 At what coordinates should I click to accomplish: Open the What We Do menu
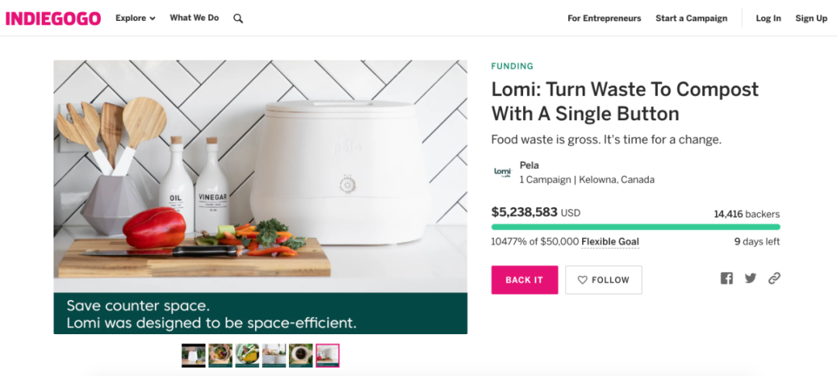[x=194, y=19]
